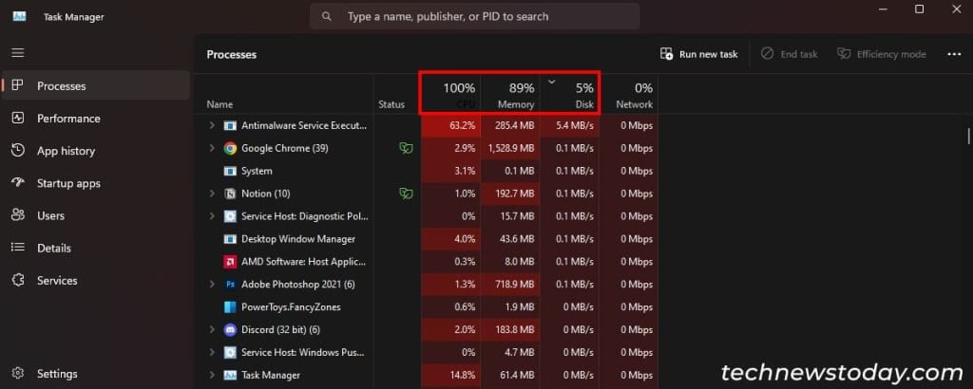Click the PowerToys.FancyZones icon

(x=230, y=306)
